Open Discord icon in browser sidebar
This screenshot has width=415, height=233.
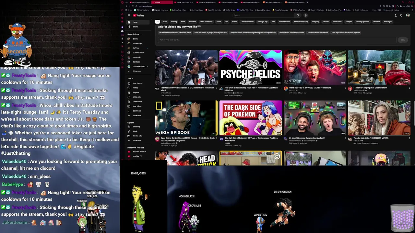pyautogui.click(x=122, y=31)
